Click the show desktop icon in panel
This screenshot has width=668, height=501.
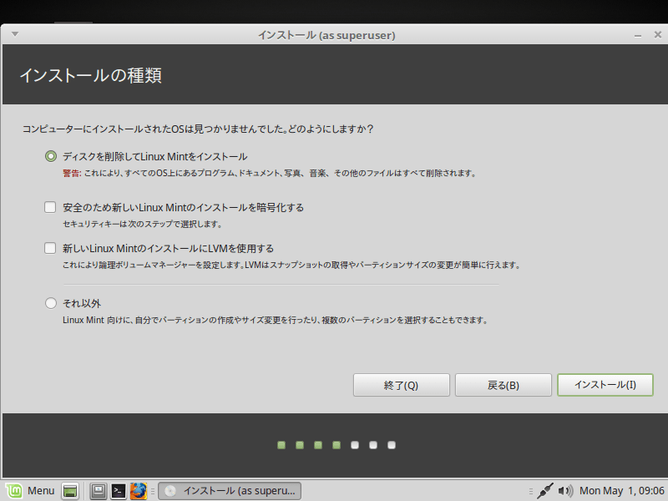(x=70, y=491)
